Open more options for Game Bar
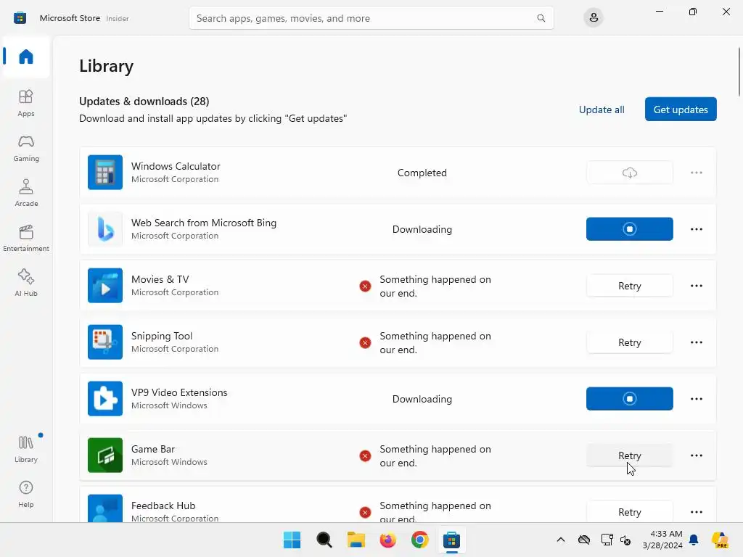 696,455
